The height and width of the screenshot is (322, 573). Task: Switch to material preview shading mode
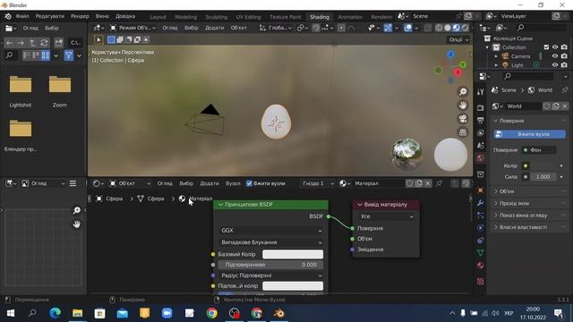pos(456,28)
